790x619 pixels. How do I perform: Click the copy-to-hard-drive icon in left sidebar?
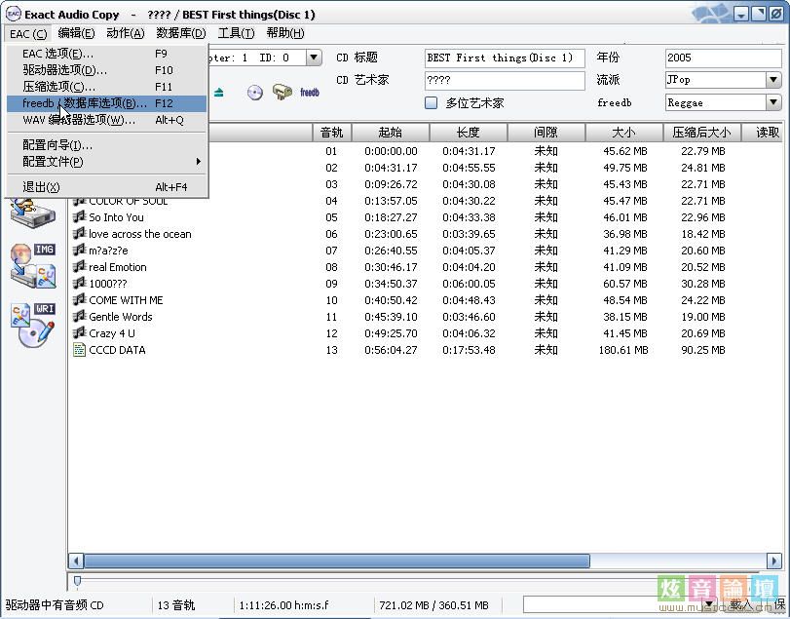[x=33, y=213]
